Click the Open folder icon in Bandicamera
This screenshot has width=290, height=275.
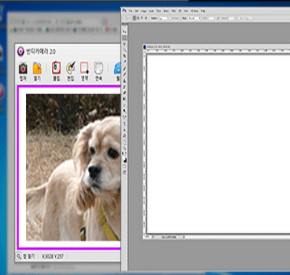point(37,68)
